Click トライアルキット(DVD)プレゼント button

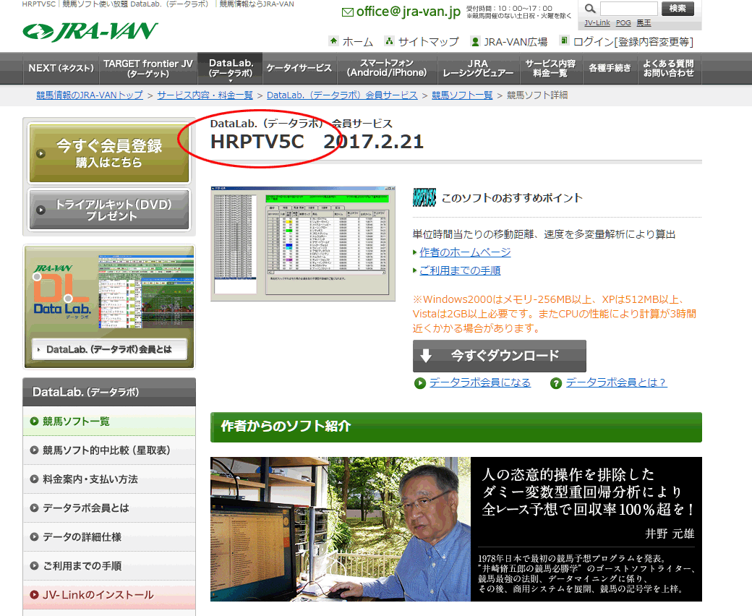[x=109, y=210]
